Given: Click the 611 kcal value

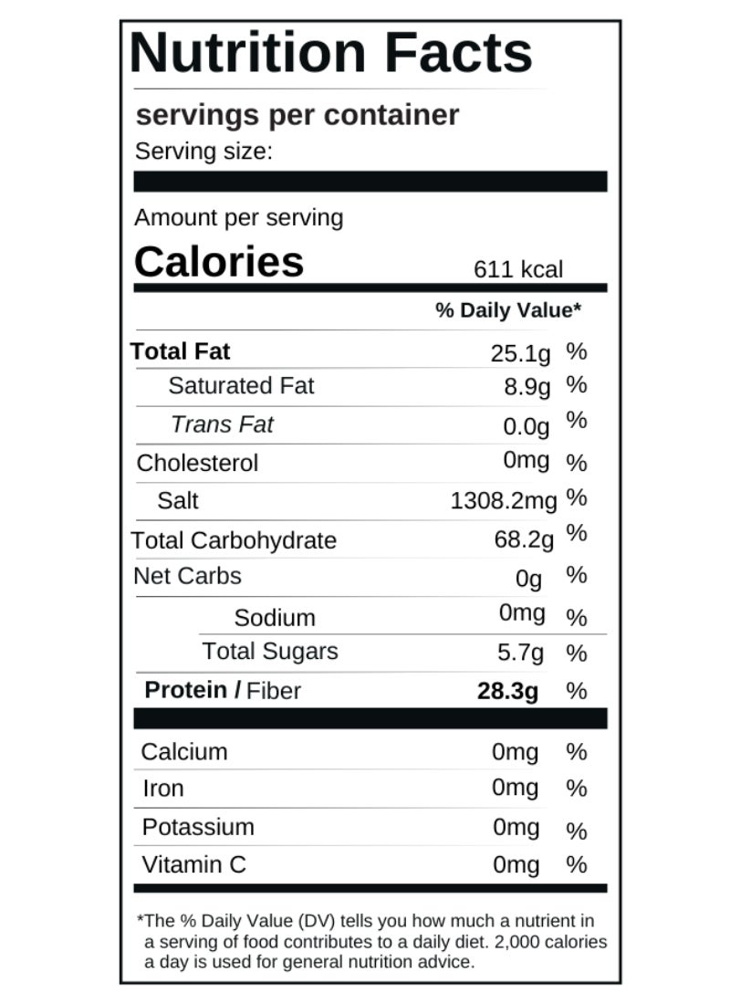Looking at the screenshot, I should point(517,269).
